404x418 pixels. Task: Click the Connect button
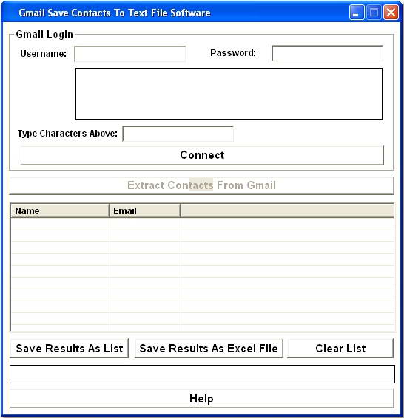pyautogui.click(x=202, y=155)
